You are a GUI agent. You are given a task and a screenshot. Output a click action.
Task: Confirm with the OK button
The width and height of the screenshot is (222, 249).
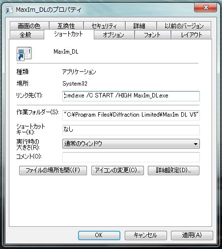pos(99,235)
